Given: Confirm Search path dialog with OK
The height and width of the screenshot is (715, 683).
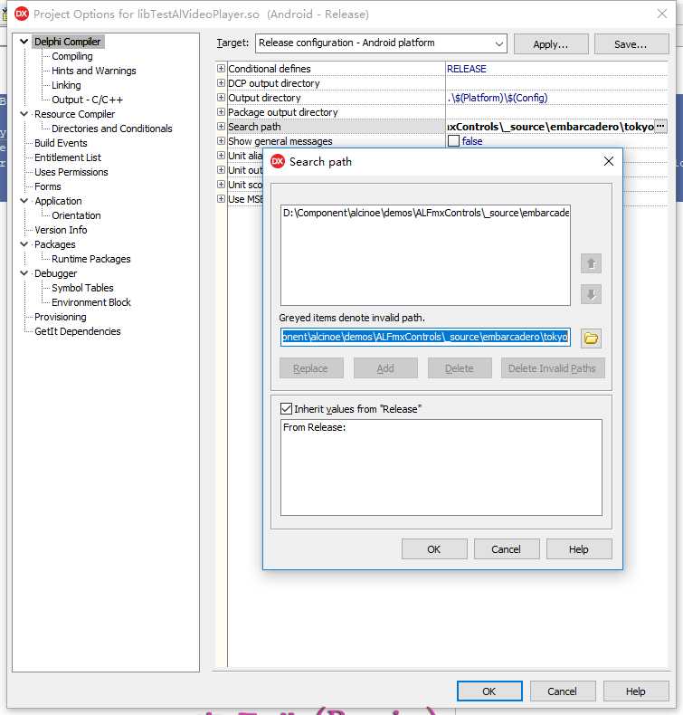Looking at the screenshot, I should point(434,549).
